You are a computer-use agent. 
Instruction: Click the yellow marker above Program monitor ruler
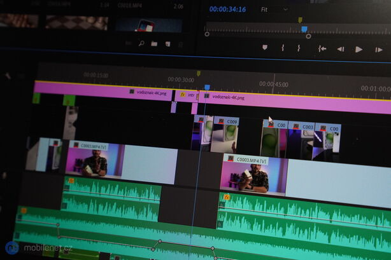coord(301,20)
